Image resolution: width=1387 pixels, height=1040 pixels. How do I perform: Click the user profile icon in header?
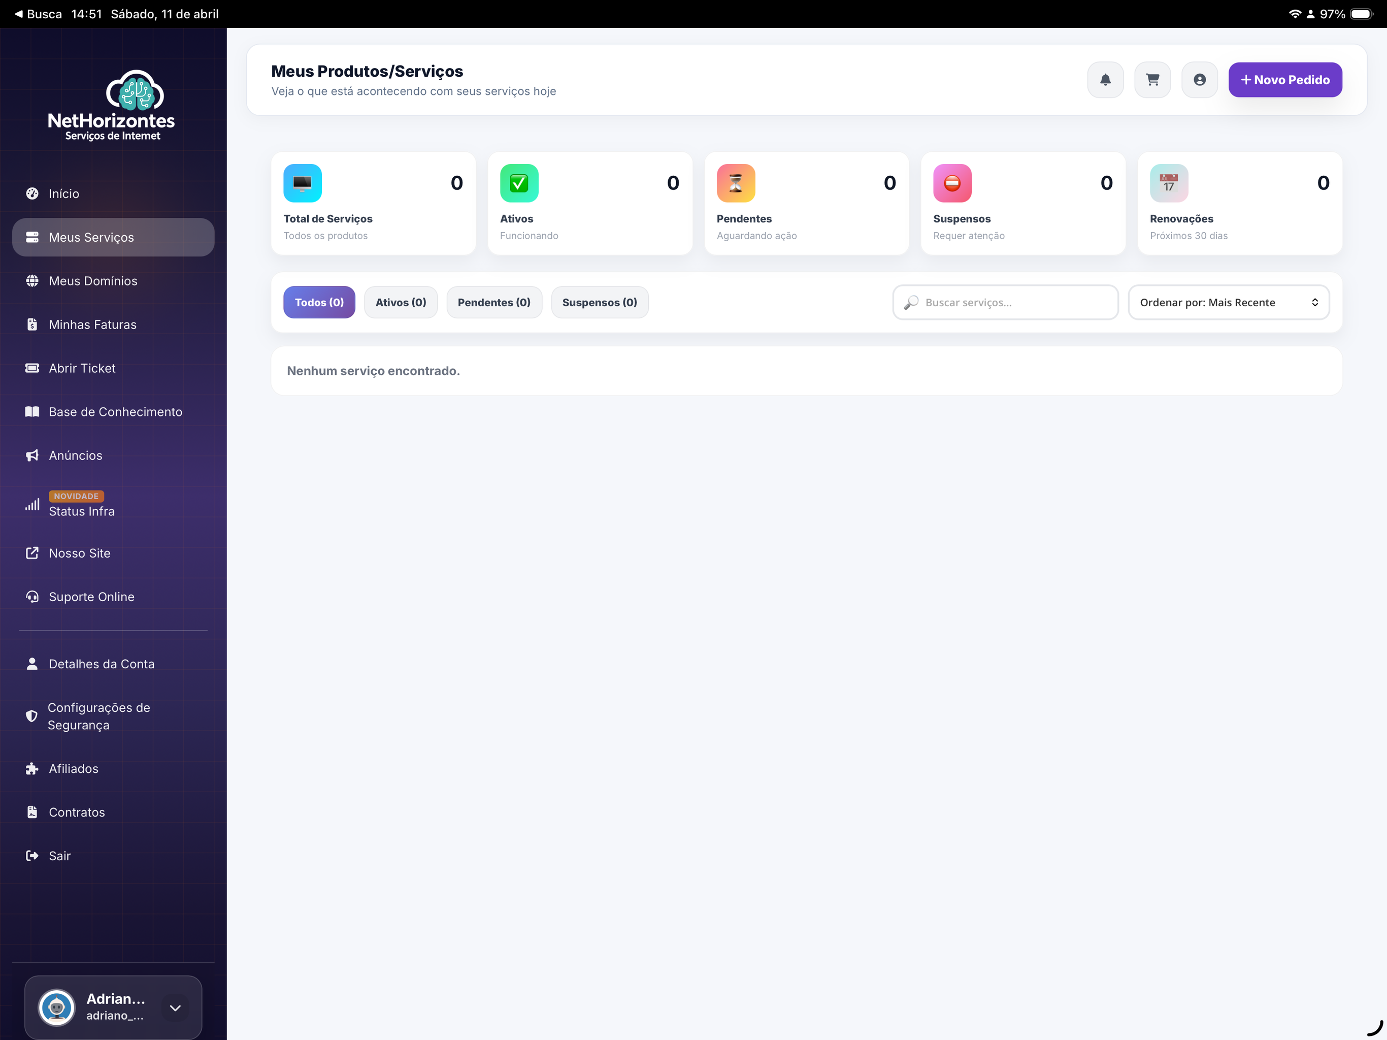1199,80
